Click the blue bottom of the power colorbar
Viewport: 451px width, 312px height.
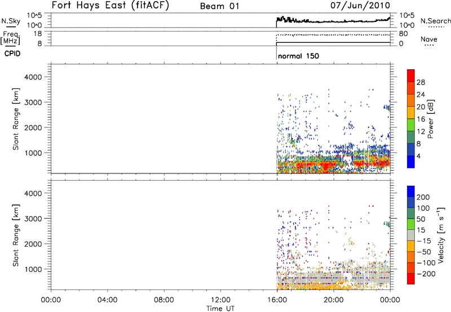[411, 162]
